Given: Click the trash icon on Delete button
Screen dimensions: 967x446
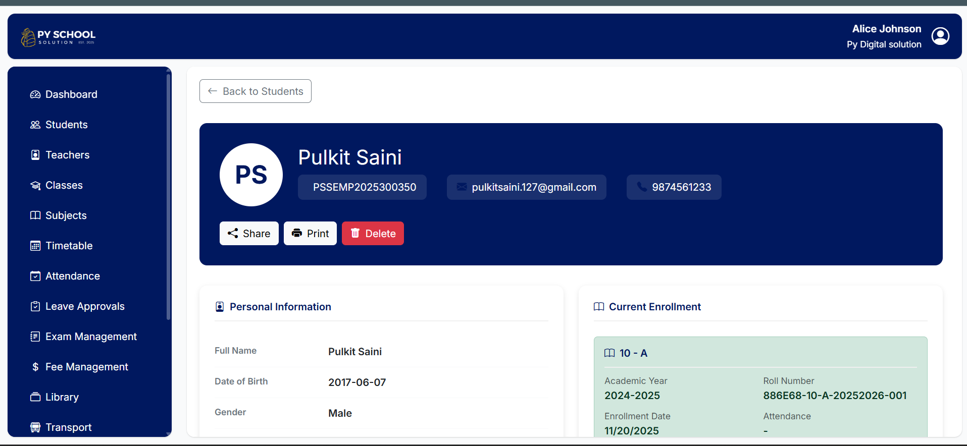Looking at the screenshot, I should [355, 233].
